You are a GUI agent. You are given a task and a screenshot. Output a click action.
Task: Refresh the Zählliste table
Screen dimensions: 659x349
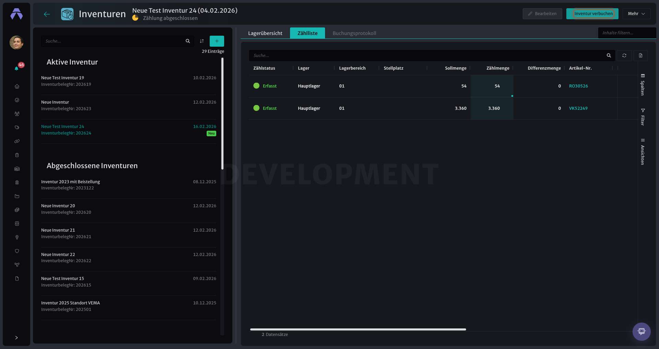[x=624, y=56]
